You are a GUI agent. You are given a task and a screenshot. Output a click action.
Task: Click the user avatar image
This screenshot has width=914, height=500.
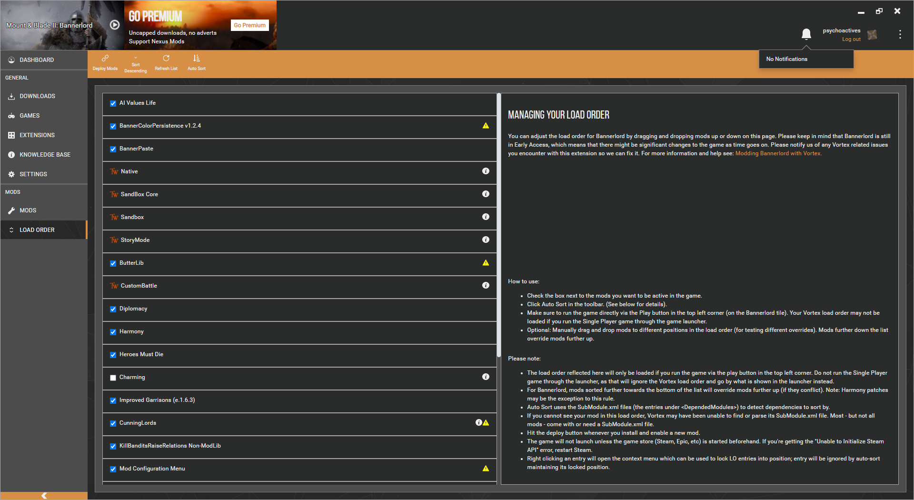point(872,35)
